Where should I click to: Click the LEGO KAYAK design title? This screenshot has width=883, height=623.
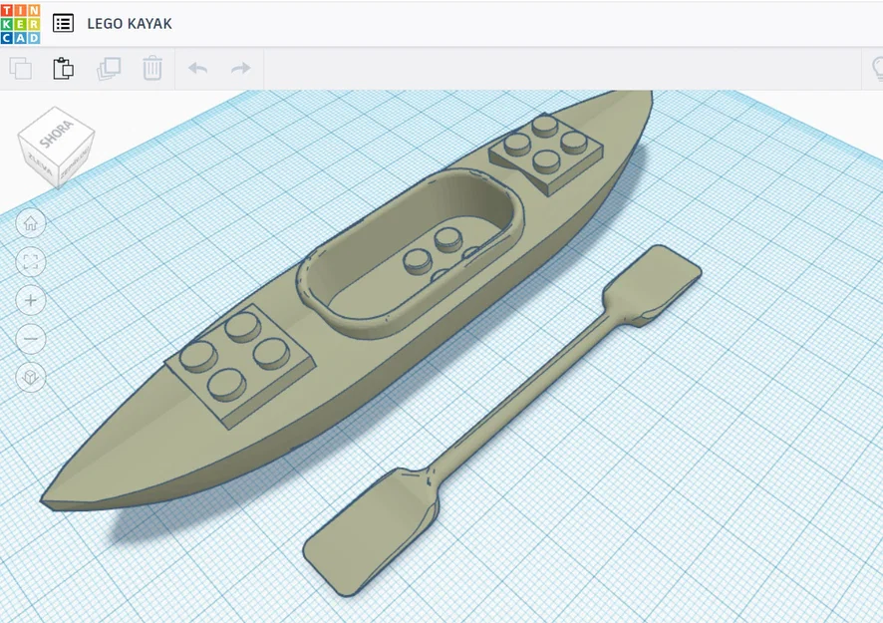(x=130, y=24)
